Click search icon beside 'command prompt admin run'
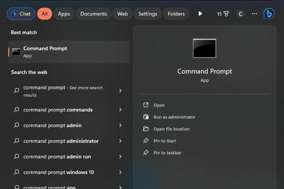The image size is (284, 189). tap(16, 156)
